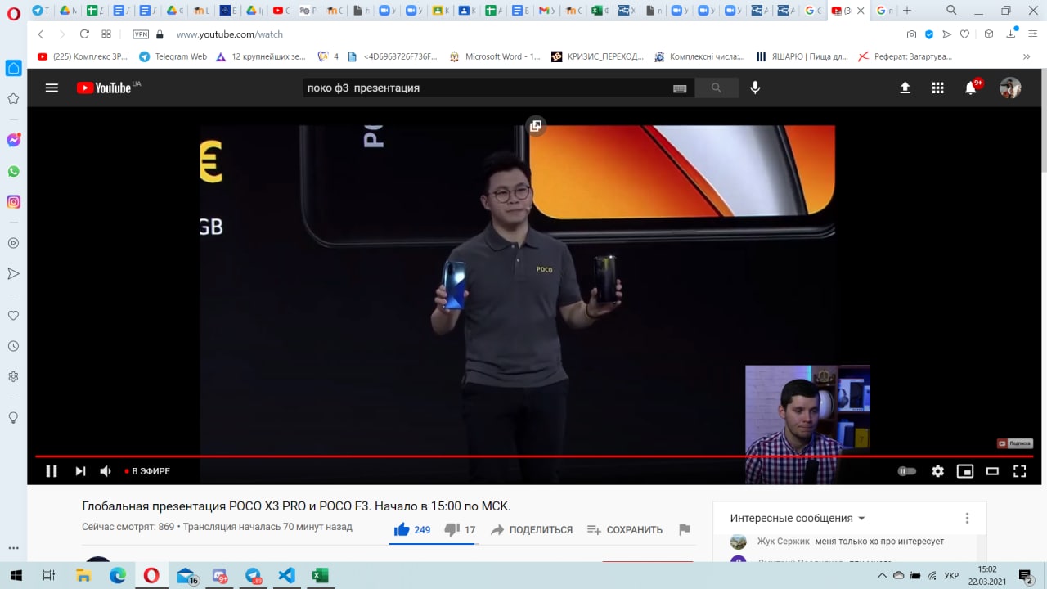
Task: Seek on the red progress bar
Action: click(x=534, y=456)
